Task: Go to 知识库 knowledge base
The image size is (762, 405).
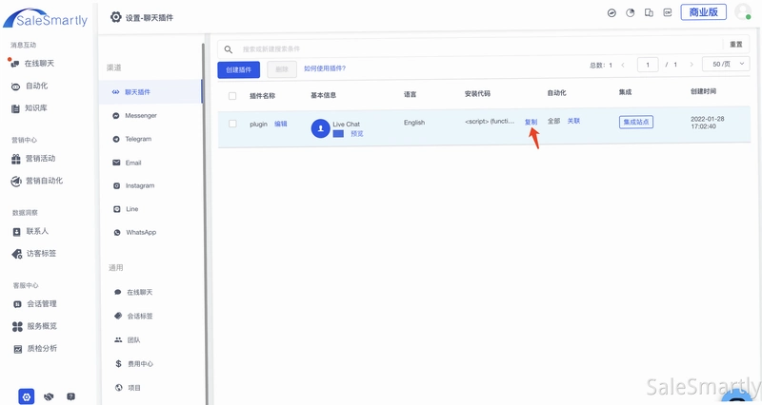Action: pyautogui.click(x=30, y=108)
